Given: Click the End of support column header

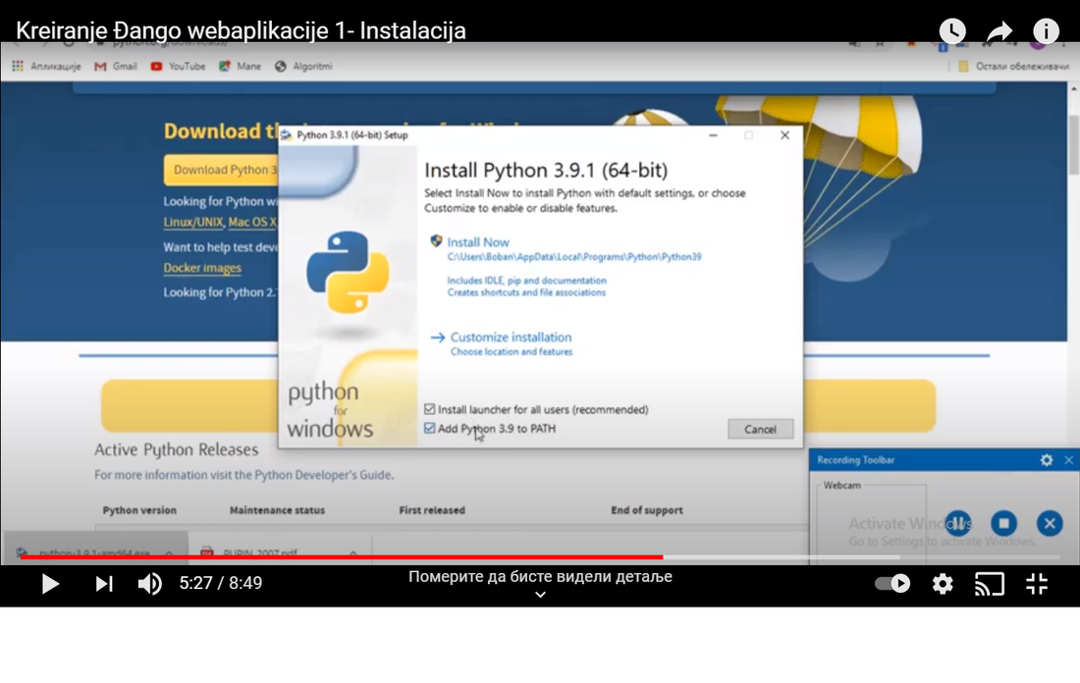Looking at the screenshot, I should tap(647, 510).
